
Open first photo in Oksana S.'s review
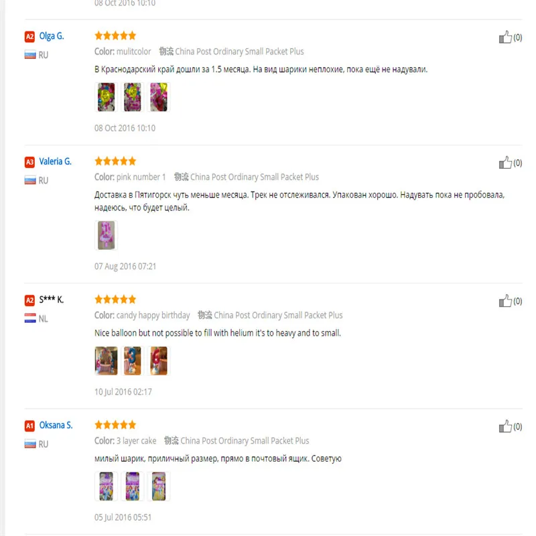point(107,486)
